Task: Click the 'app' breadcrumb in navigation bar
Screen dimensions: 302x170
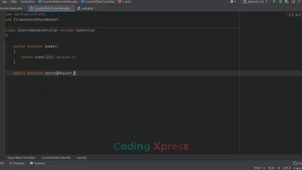Action: (x=4, y=1)
